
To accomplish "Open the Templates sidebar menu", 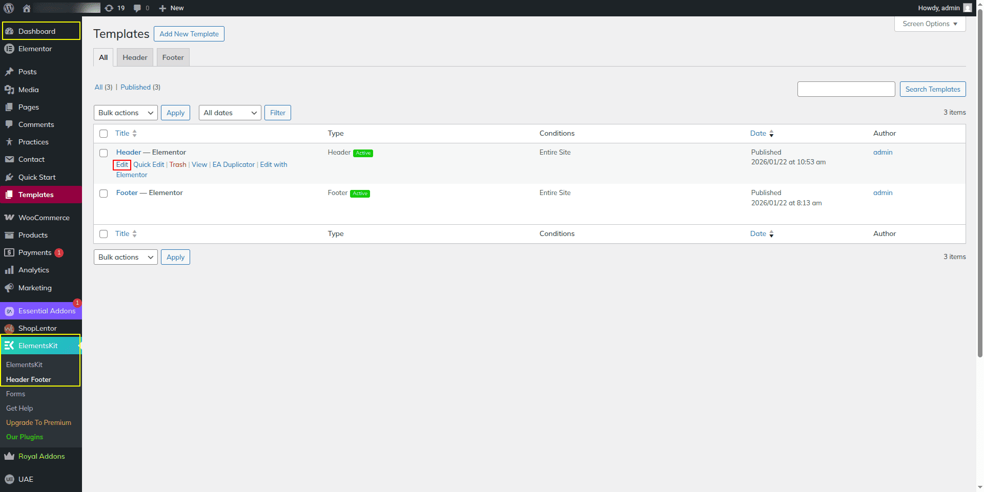I will [x=41, y=195].
